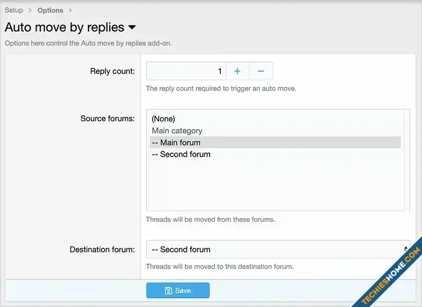Click the Save button
Image resolution: width=422 pixels, height=307 pixels.
[178, 290]
